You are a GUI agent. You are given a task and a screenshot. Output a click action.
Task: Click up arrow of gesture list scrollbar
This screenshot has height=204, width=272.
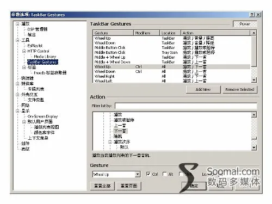(254, 33)
